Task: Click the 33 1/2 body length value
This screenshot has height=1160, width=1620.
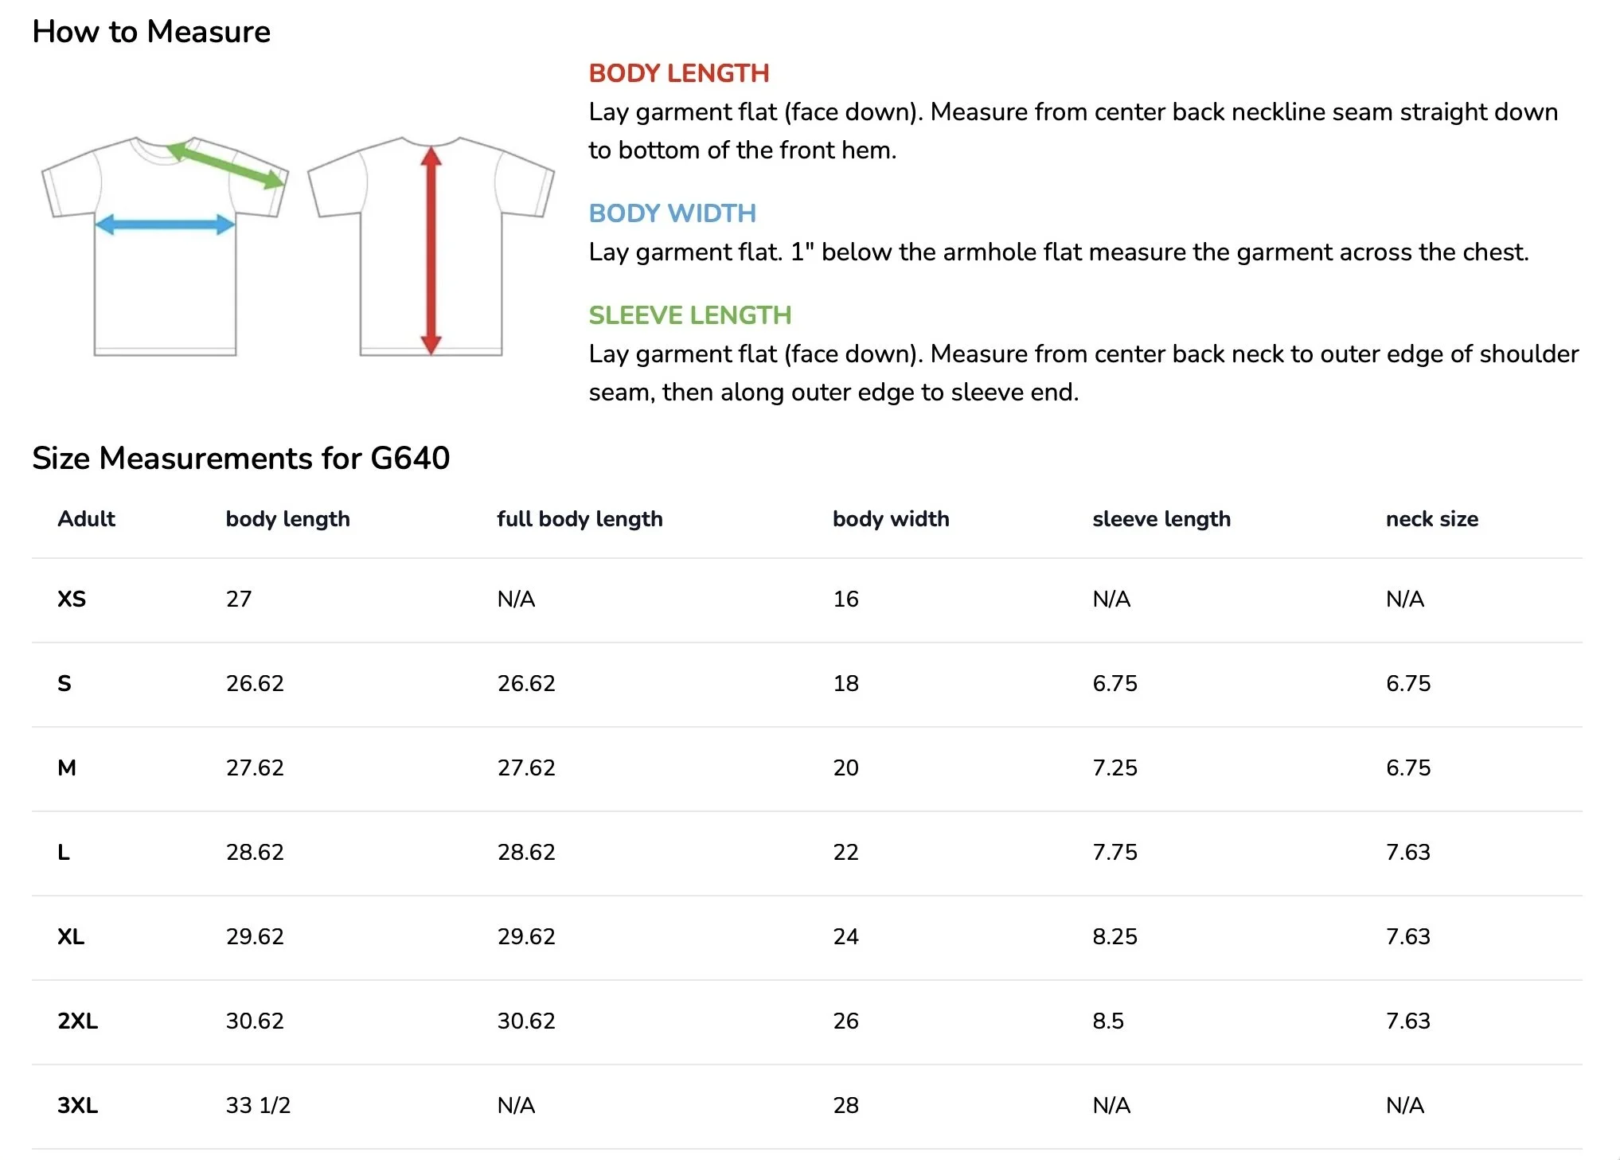Action: 258,1105
